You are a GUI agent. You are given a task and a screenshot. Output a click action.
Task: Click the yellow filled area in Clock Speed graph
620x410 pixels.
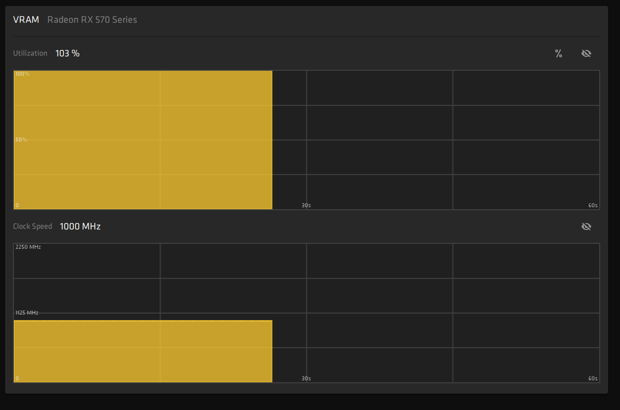143,351
